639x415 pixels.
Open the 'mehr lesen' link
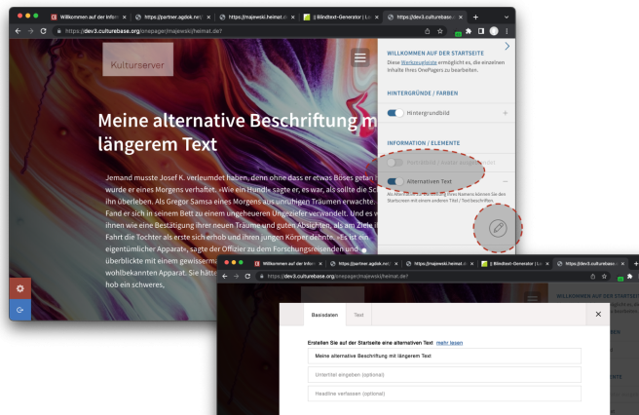point(449,343)
